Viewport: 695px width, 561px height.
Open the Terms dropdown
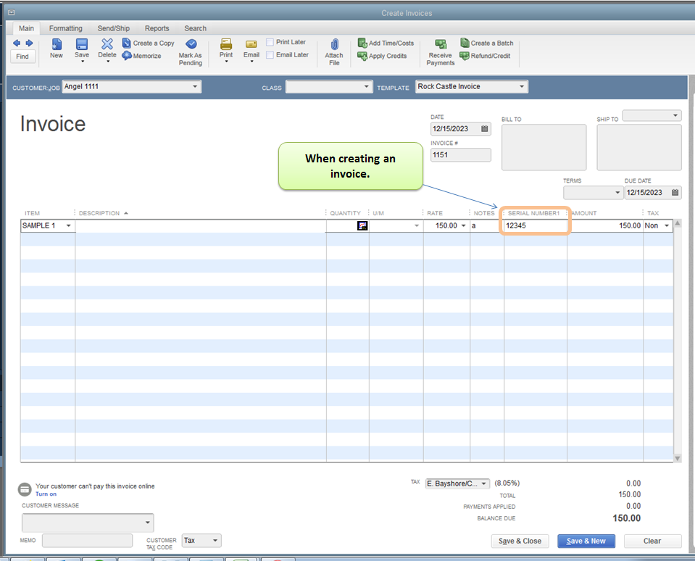point(617,192)
